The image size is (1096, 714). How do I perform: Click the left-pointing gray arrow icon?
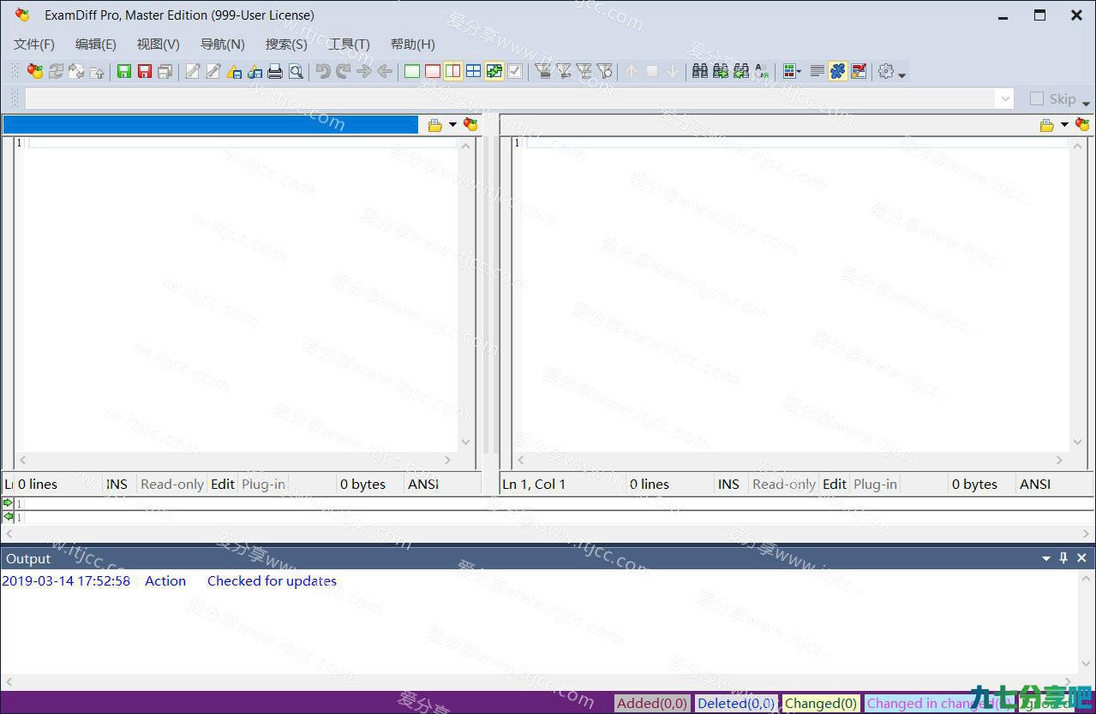point(385,71)
